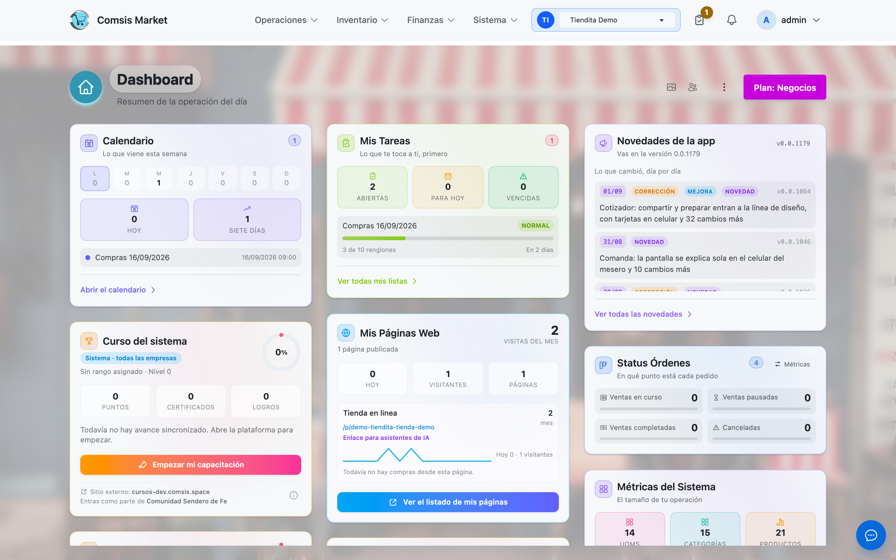Filter tasks by ABIERTAS tile

coord(372,187)
